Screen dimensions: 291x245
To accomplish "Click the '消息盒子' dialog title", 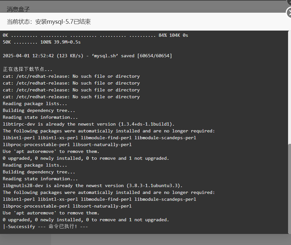I will click(18, 9).
